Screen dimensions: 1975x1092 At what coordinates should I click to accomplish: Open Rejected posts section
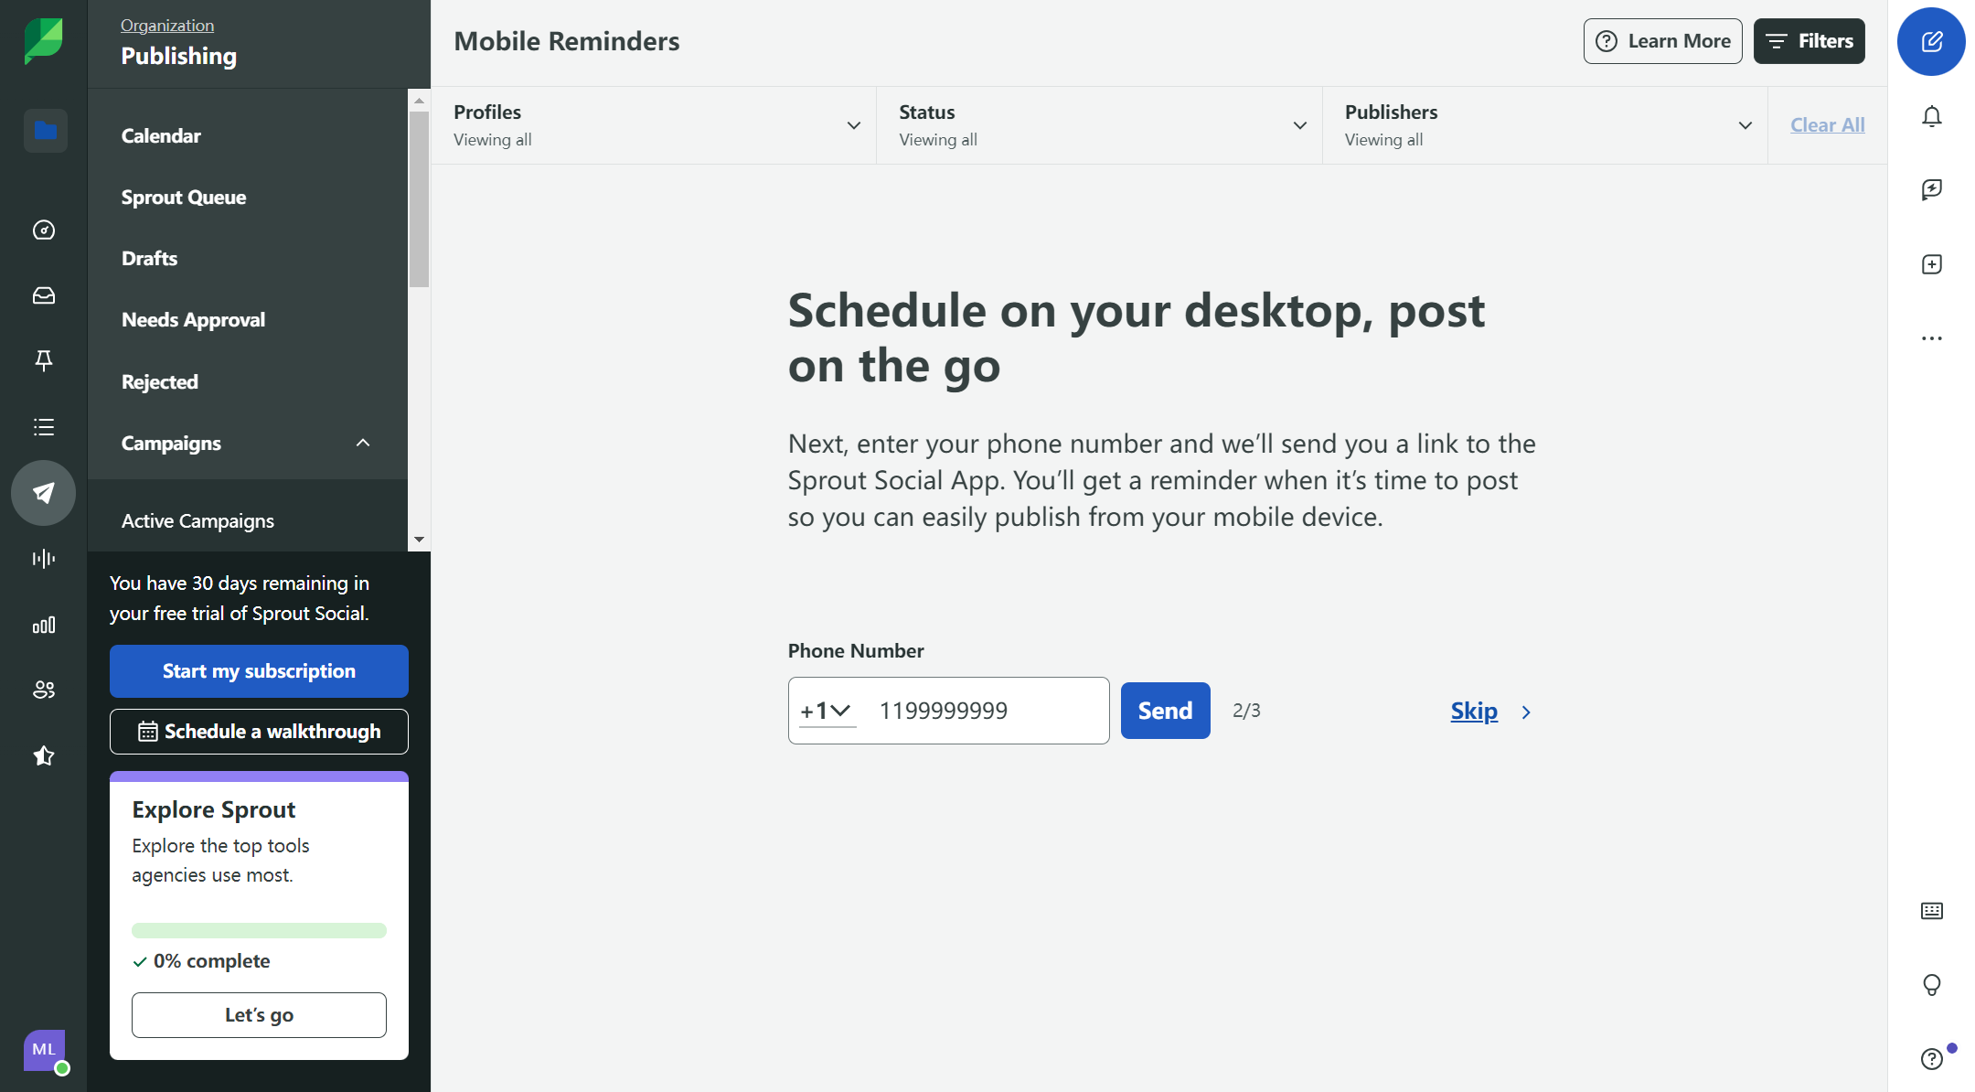[x=159, y=382]
